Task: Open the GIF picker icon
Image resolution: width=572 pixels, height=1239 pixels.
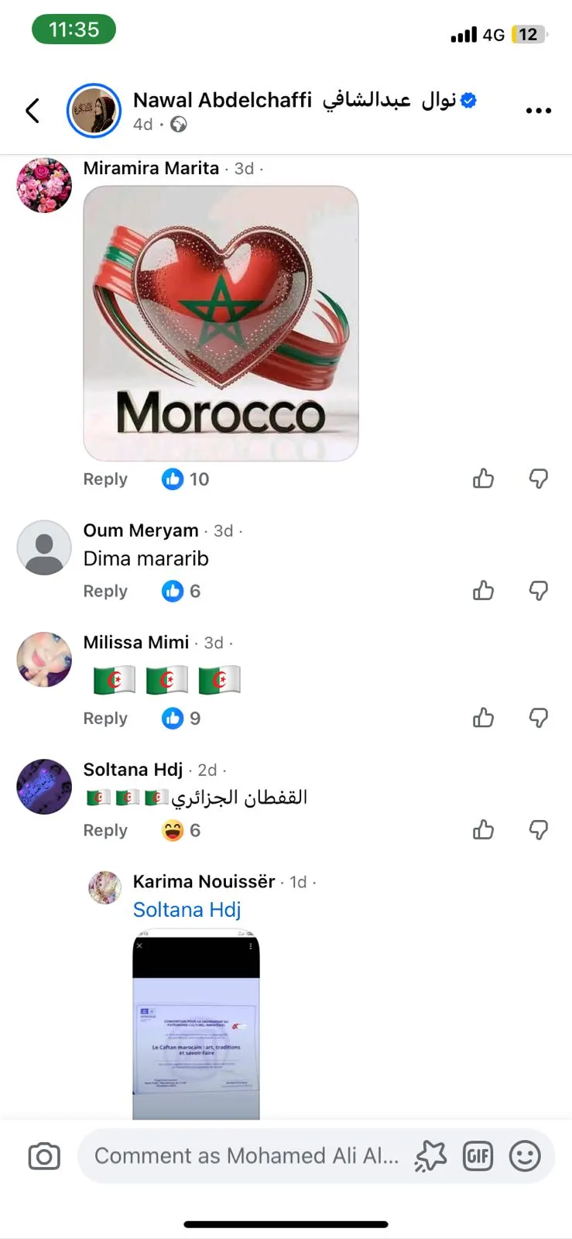Action: 478,1156
